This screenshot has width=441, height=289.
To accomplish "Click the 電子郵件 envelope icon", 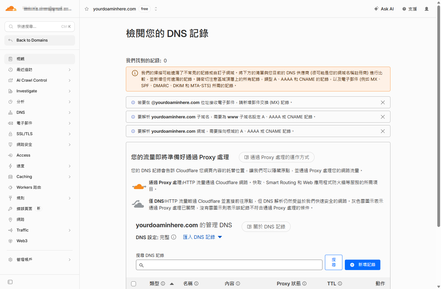I will coord(10,123).
